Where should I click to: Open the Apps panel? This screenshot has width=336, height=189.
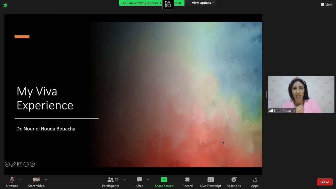(255, 182)
